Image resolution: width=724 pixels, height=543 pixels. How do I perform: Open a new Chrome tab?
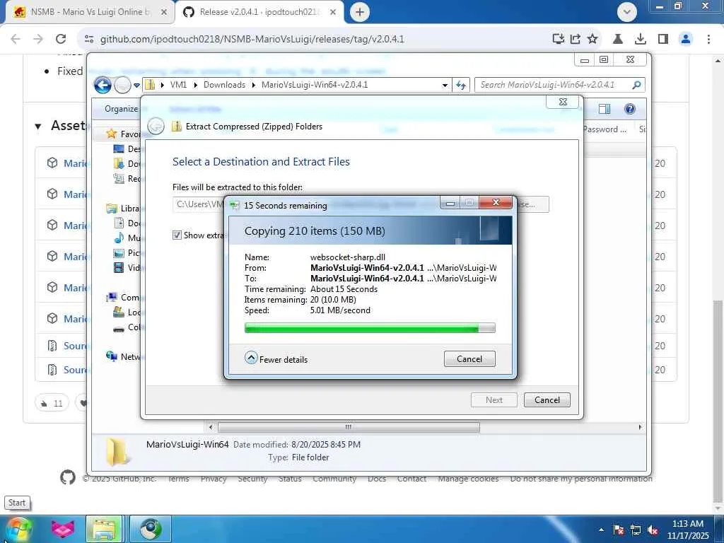[360, 12]
